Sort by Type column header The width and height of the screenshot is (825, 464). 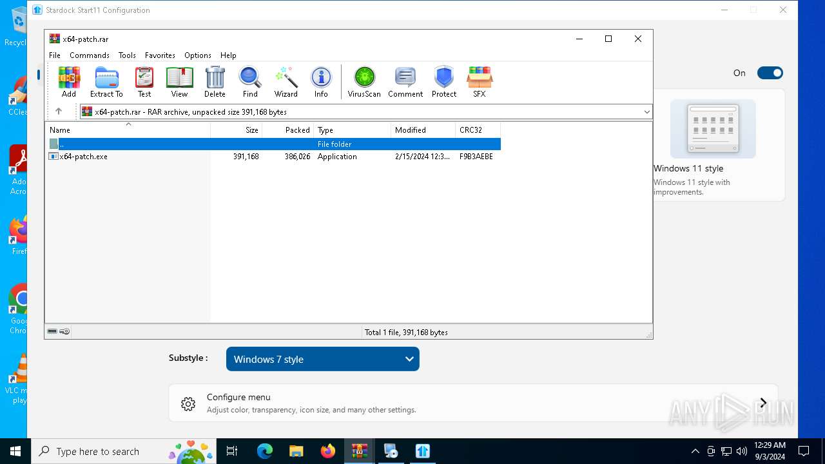353,130
